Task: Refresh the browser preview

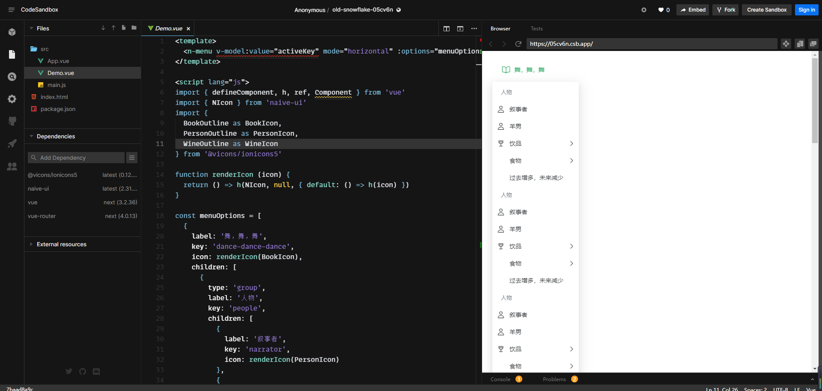Action: pyautogui.click(x=518, y=44)
